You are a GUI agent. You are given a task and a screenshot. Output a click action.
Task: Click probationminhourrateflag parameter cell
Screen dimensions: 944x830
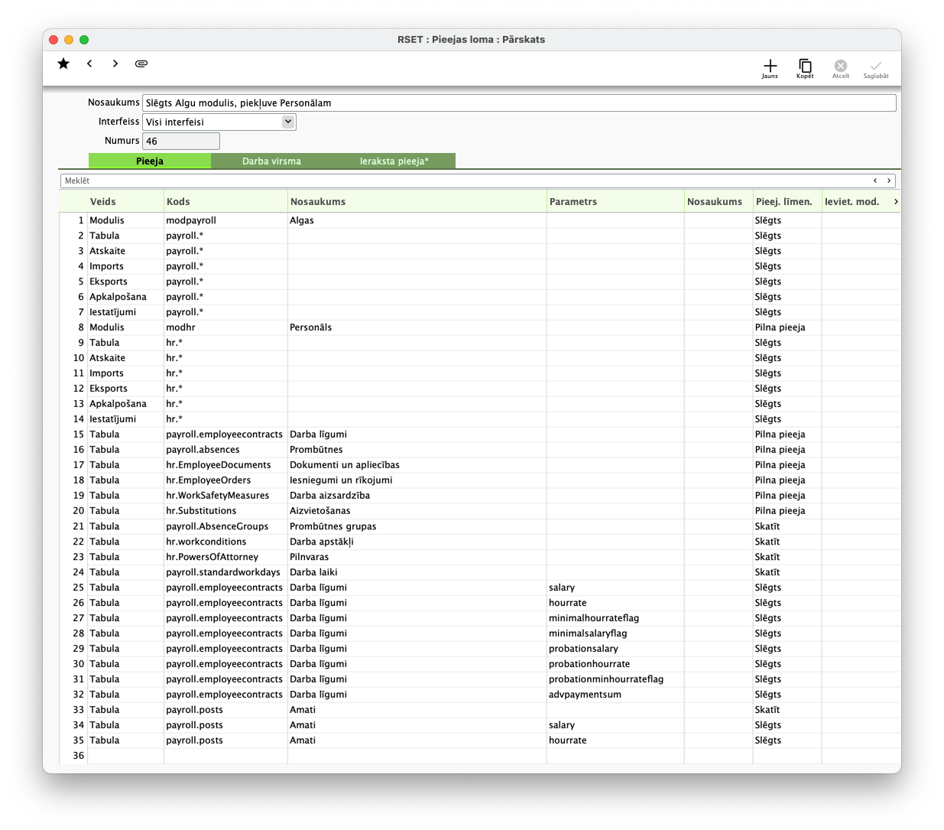[x=615, y=679]
